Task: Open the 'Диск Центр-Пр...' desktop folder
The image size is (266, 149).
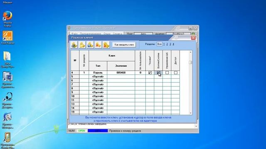Action: click(x=7, y=60)
